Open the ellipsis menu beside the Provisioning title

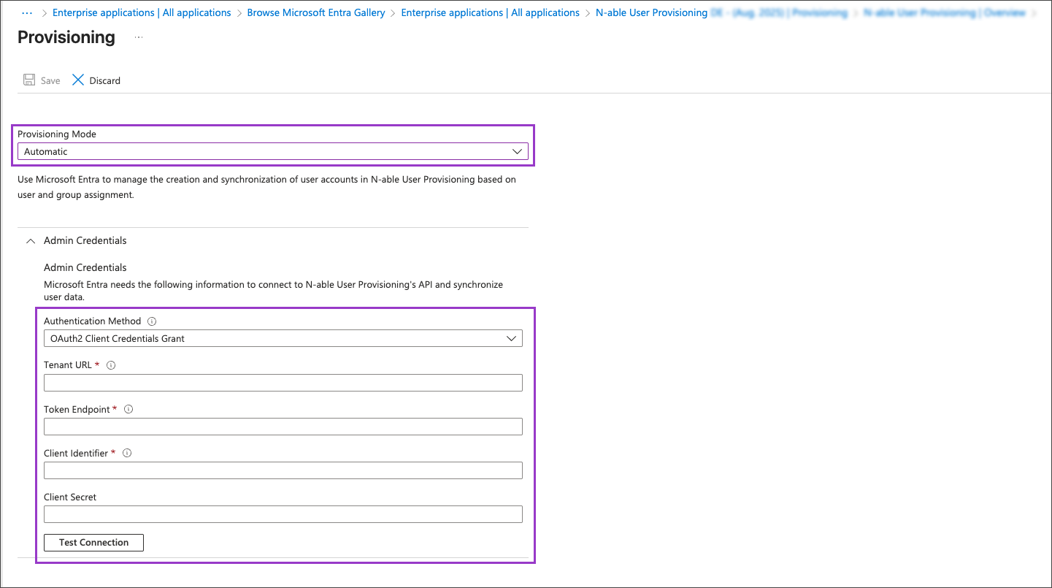(139, 37)
